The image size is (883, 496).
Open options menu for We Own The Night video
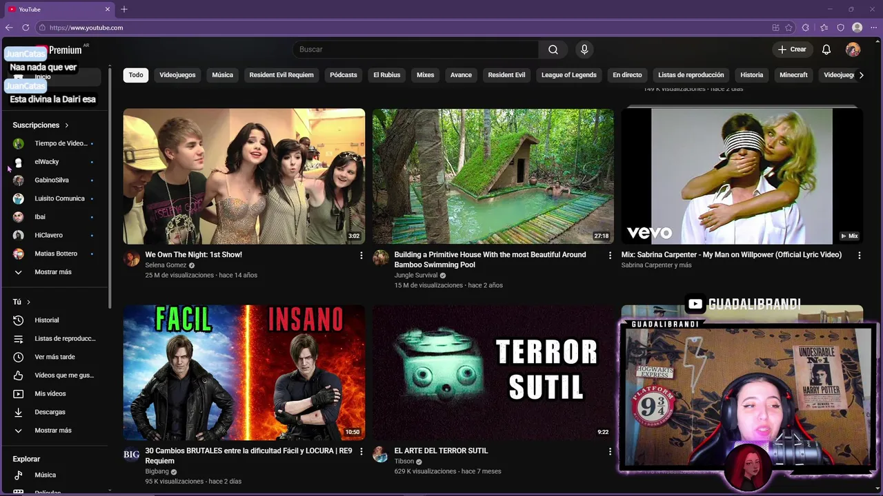click(x=361, y=256)
